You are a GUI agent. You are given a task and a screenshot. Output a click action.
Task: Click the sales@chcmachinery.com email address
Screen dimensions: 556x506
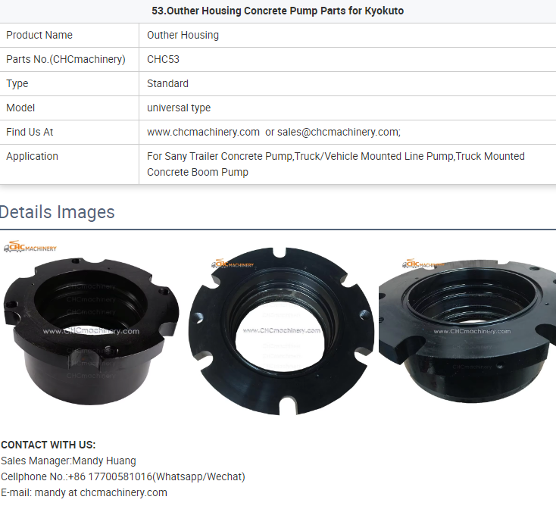338,132
